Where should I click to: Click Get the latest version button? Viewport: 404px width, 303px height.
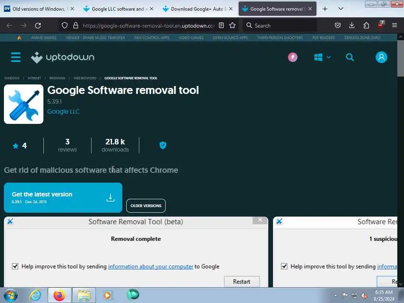[63, 198]
